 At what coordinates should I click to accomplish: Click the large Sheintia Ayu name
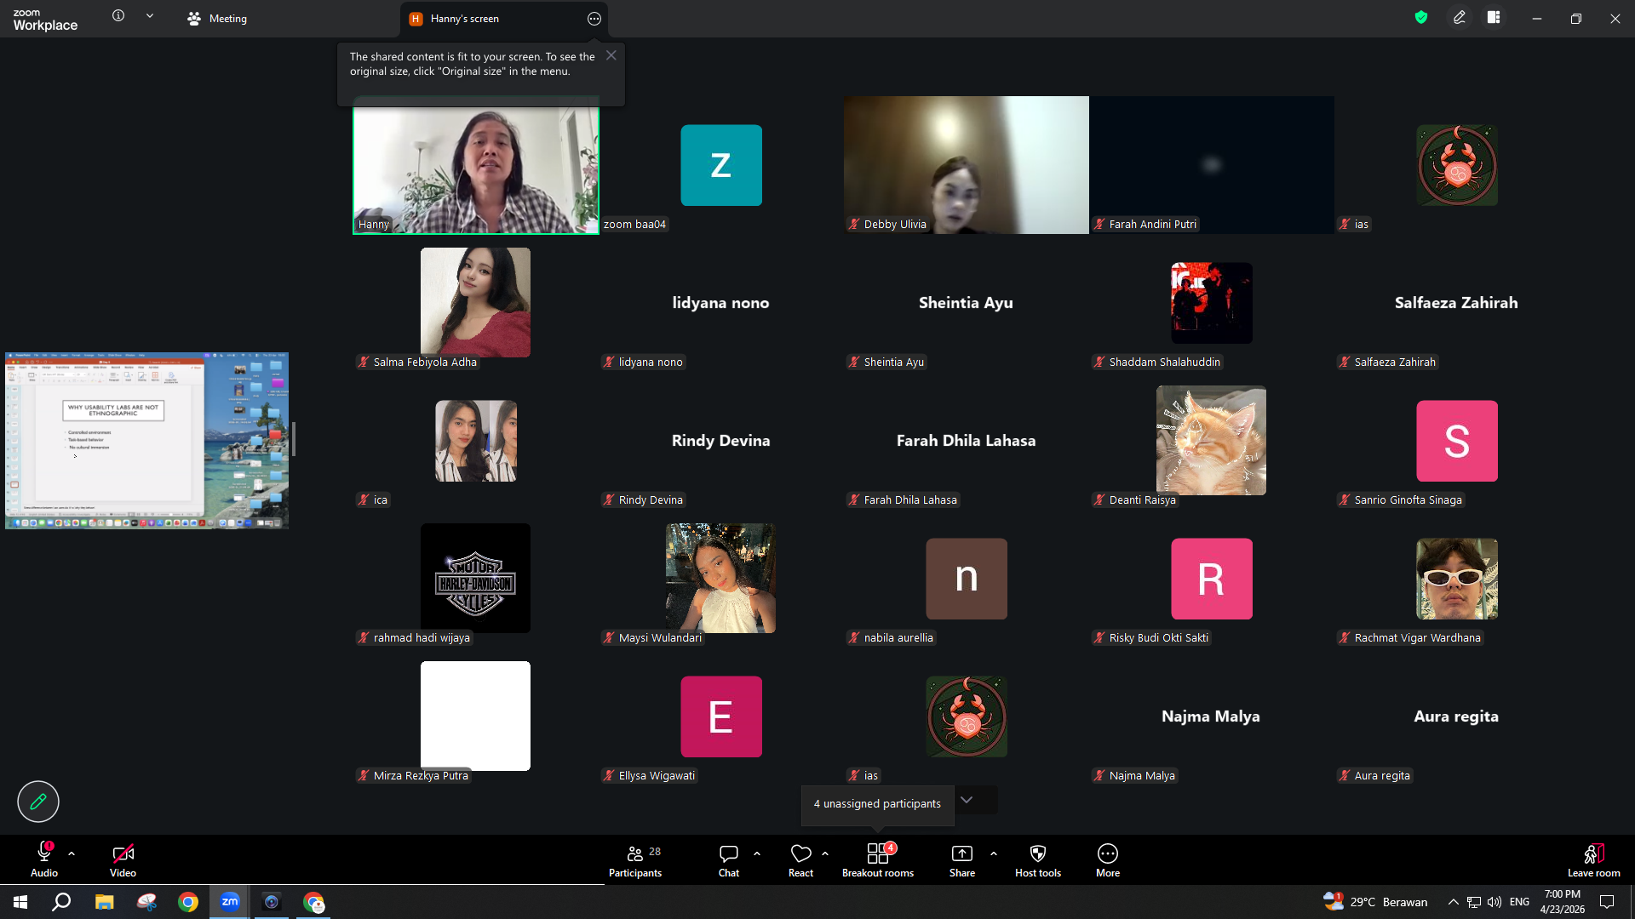click(x=966, y=303)
